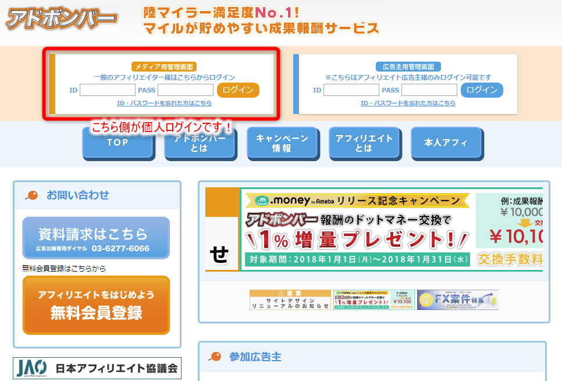Screen dimensions: 562x381
Task: Select .money campaign small thumbnail
Action: (x=374, y=300)
